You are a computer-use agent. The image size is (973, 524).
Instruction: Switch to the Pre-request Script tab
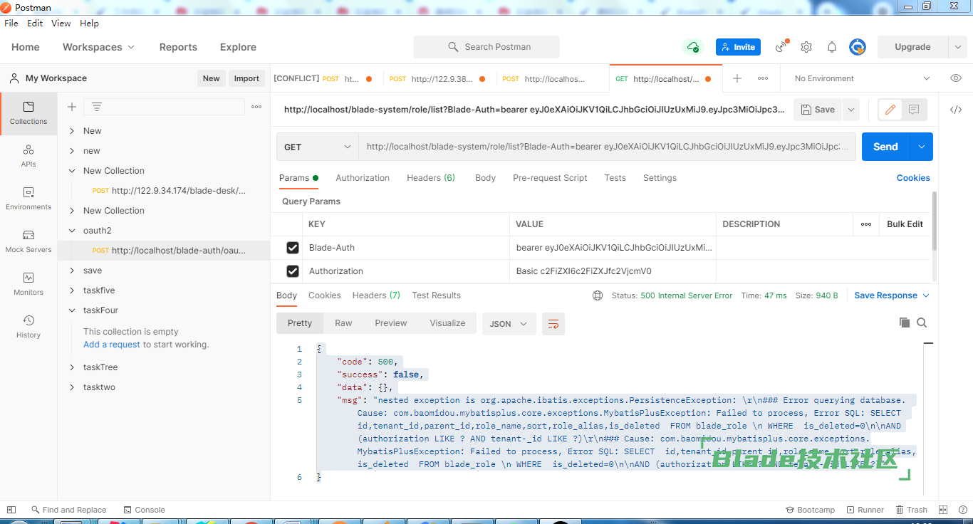point(550,178)
